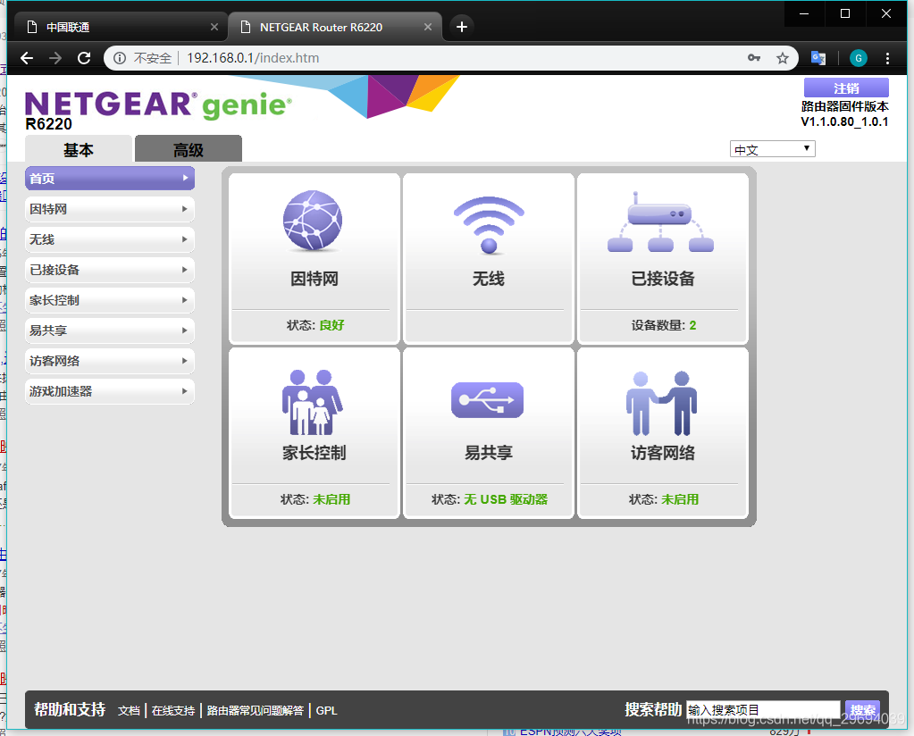Click the 状态: 良好 internet status text
The height and width of the screenshot is (736, 914).
click(315, 325)
